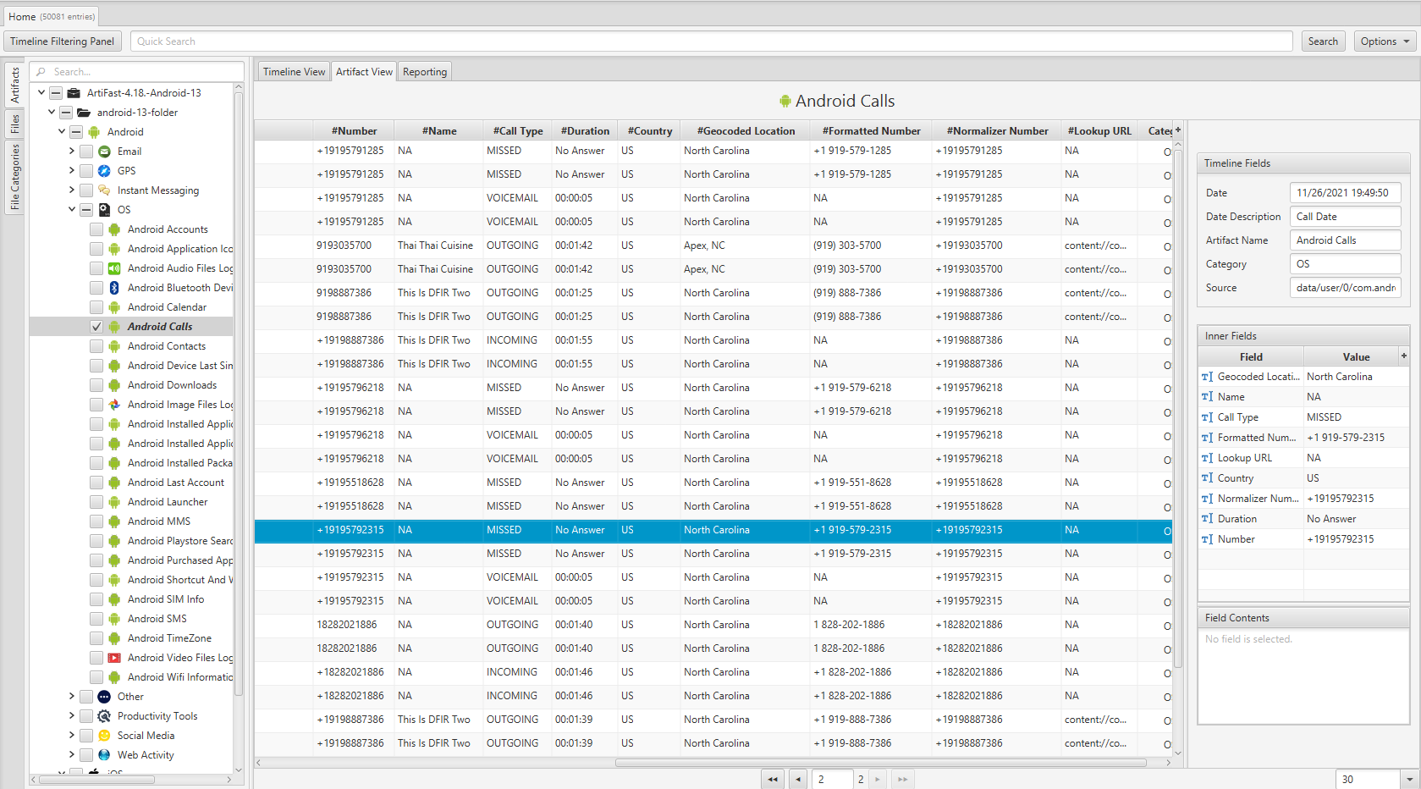1421x789 pixels.
Task: Collapse the ArtiFast-4.18.-Android-13 root node
Action: pyautogui.click(x=41, y=92)
